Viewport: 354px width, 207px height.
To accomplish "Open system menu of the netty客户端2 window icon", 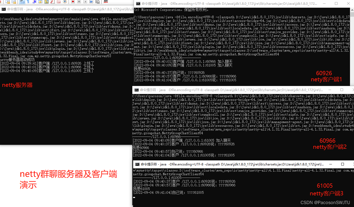I will tap(136, 90).
